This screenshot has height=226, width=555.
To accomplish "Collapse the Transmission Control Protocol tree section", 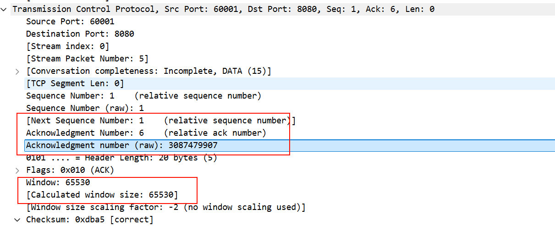I will pos(5,9).
